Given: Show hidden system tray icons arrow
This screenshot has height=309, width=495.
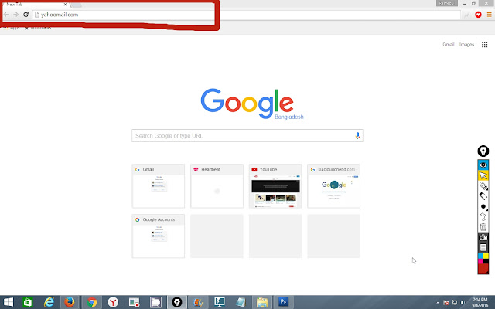Looking at the screenshot, I should coord(438,303).
